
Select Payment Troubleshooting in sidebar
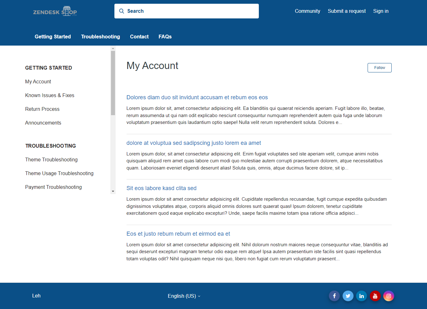pos(53,187)
